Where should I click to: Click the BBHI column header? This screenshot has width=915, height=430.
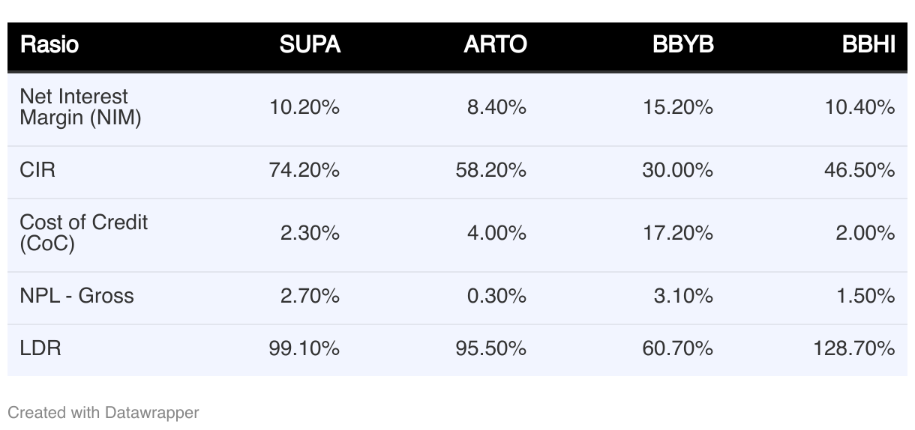(868, 45)
